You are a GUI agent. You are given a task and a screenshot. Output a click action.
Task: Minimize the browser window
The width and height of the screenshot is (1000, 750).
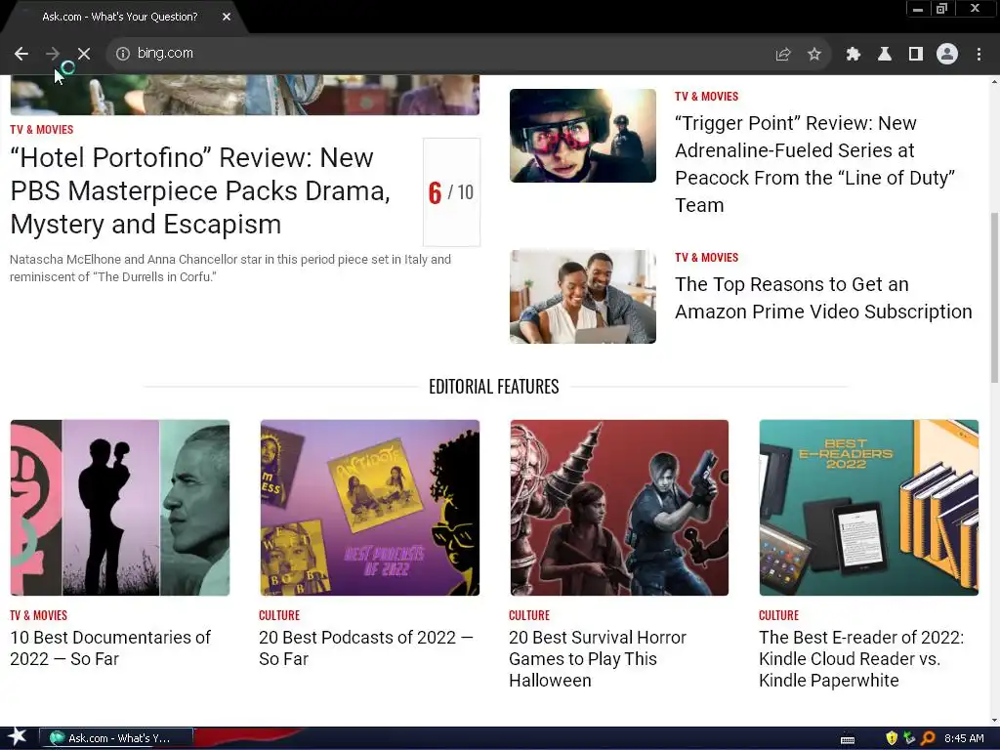918,9
